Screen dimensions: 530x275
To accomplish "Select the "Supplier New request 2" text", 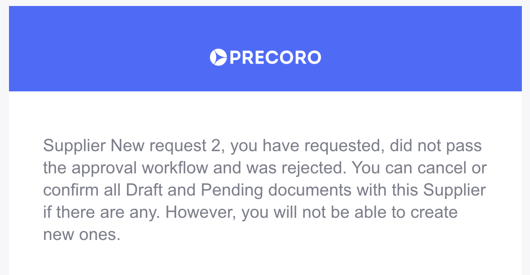I will pyautogui.click(x=131, y=146).
